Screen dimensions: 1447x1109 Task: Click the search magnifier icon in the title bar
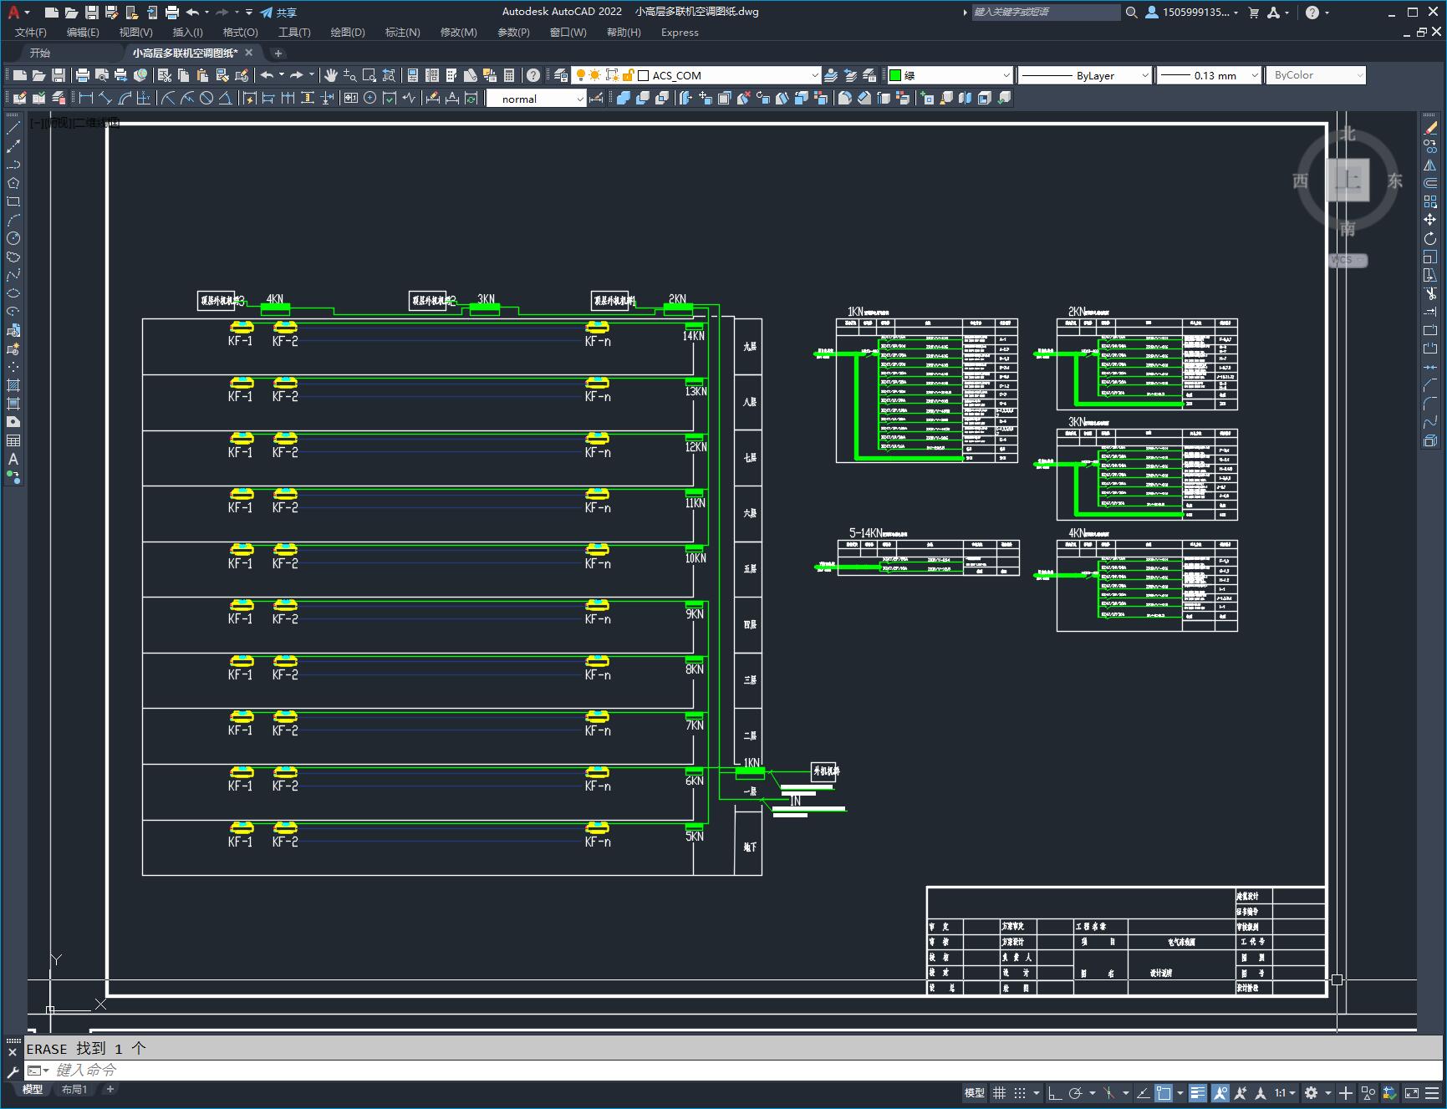pyautogui.click(x=1132, y=13)
